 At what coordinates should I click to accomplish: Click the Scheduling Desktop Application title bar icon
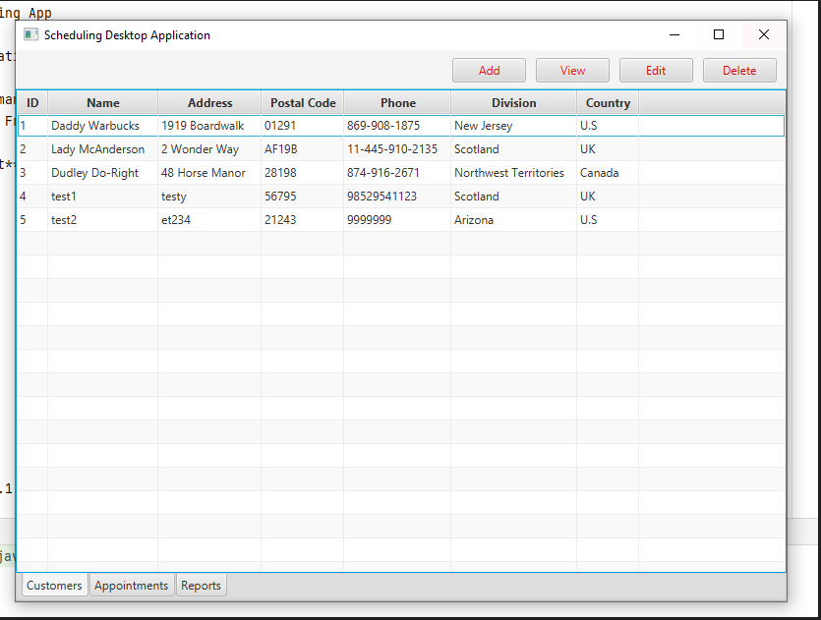(x=29, y=34)
